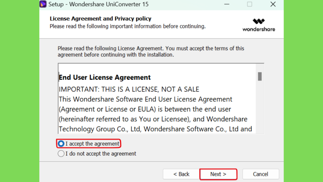
Task: Continue installation with the "Next >" button
Action: click(218, 174)
